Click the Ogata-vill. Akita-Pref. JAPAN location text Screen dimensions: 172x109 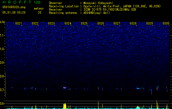(x=122, y=6)
